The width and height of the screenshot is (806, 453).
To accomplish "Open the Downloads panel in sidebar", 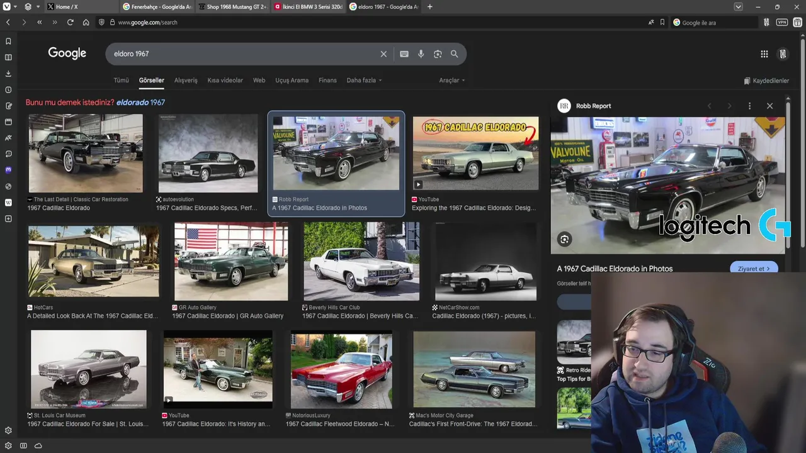I will point(8,74).
